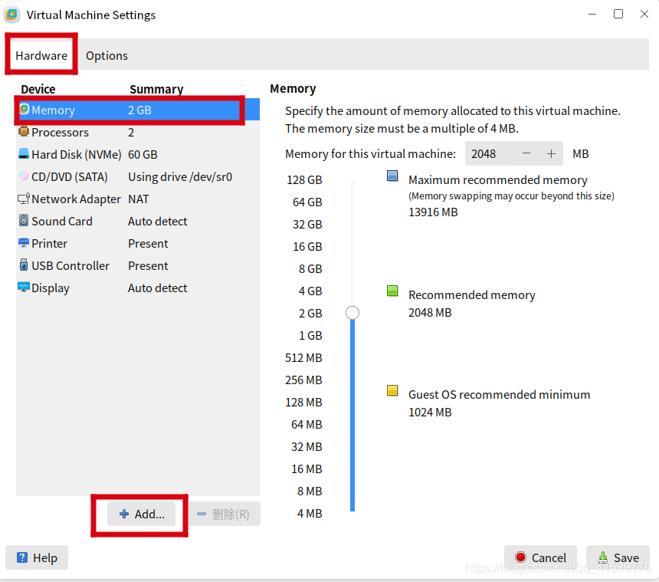Image resolution: width=659 pixels, height=582 pixels.
Task: Select the Printer device
Action: (x=138, y=244)
